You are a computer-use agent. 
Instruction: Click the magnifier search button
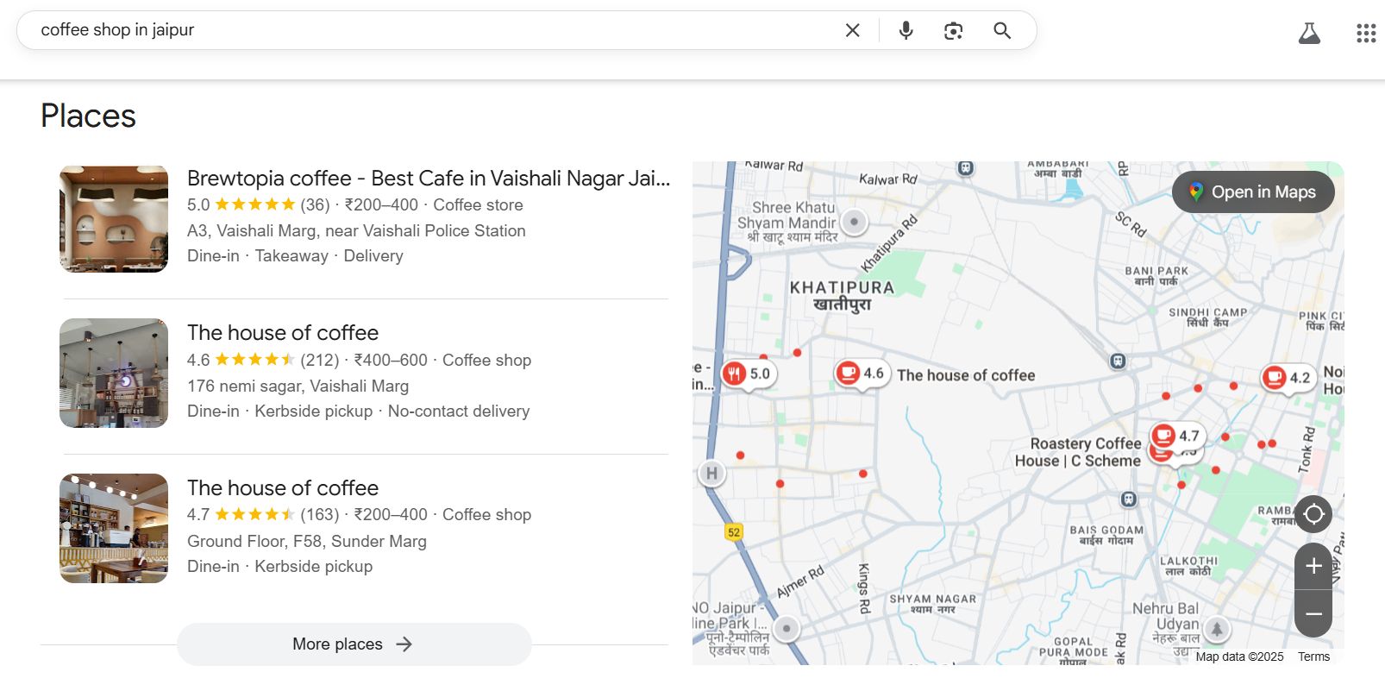pos(1001,30)
